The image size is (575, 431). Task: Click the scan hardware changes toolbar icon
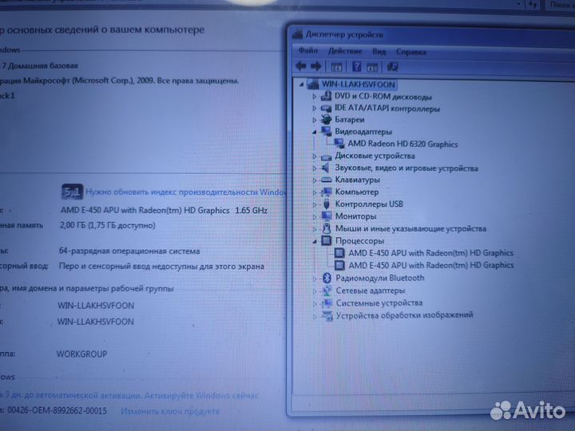coord(392,67)
